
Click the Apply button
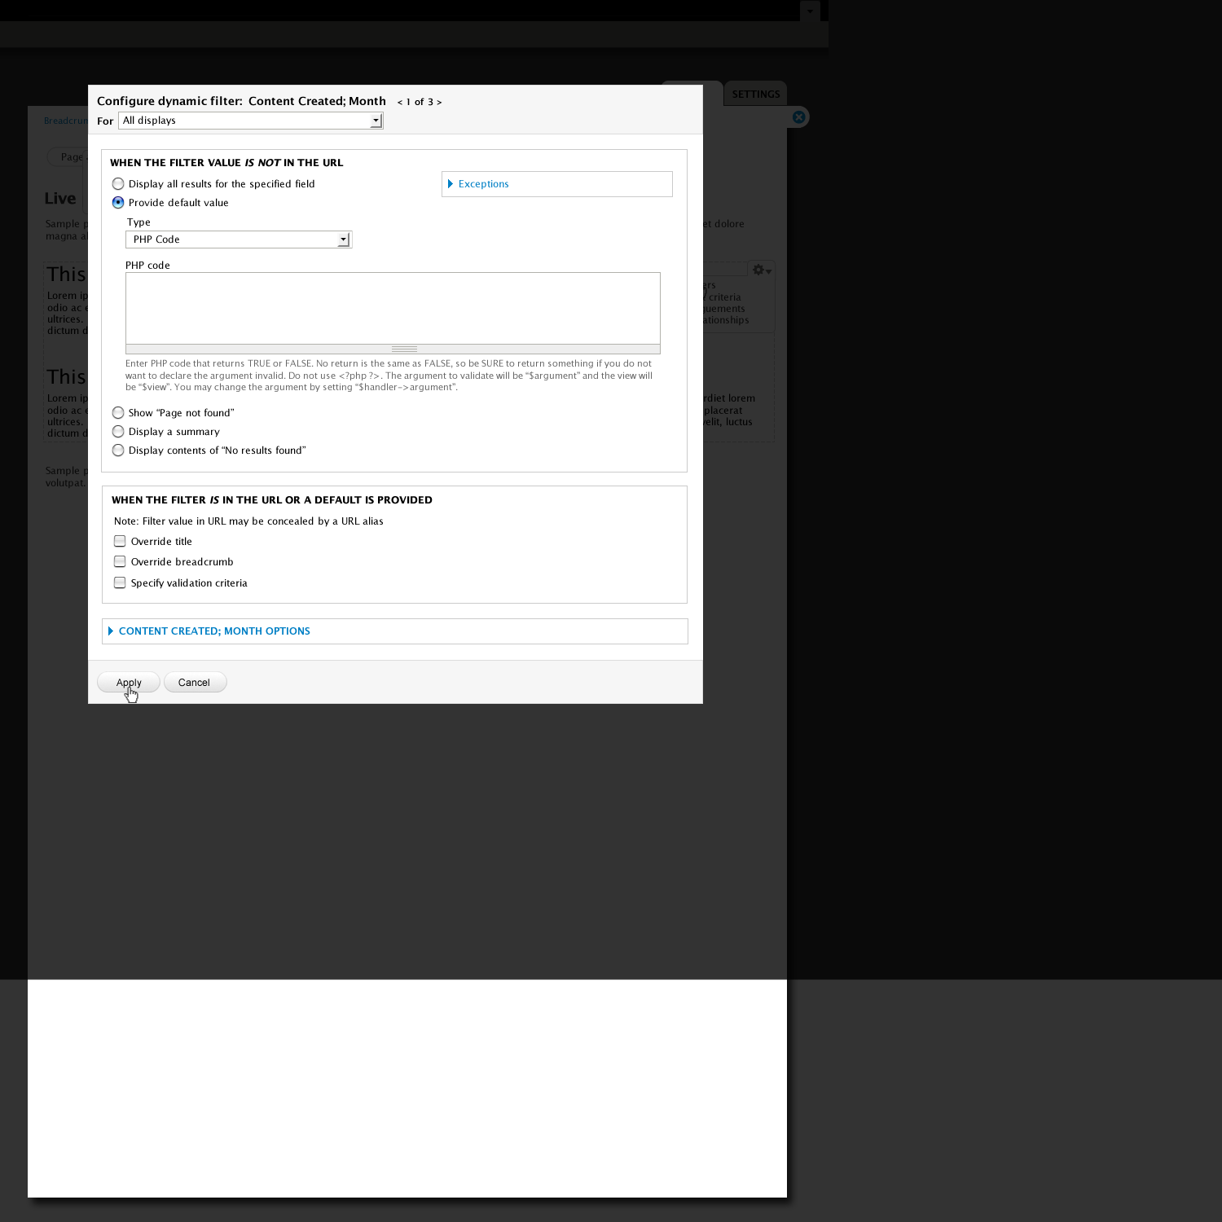(x=129, y=683)
